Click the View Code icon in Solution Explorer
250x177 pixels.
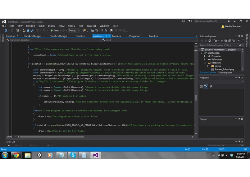(239, 41)
